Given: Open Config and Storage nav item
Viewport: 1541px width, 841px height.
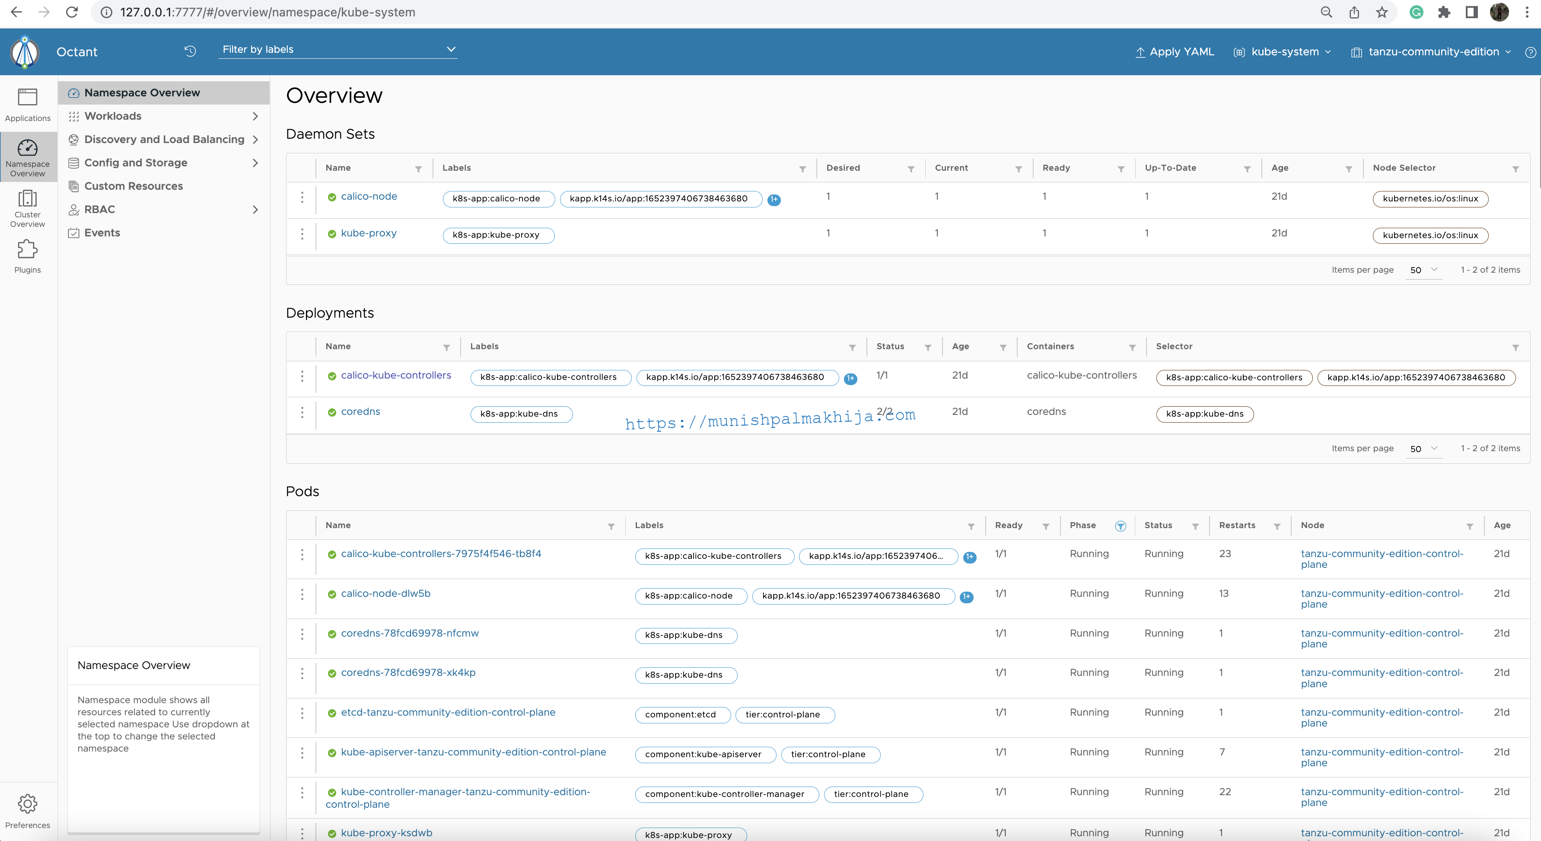Looking at the screenshot, I should click(x=136, y=162).
